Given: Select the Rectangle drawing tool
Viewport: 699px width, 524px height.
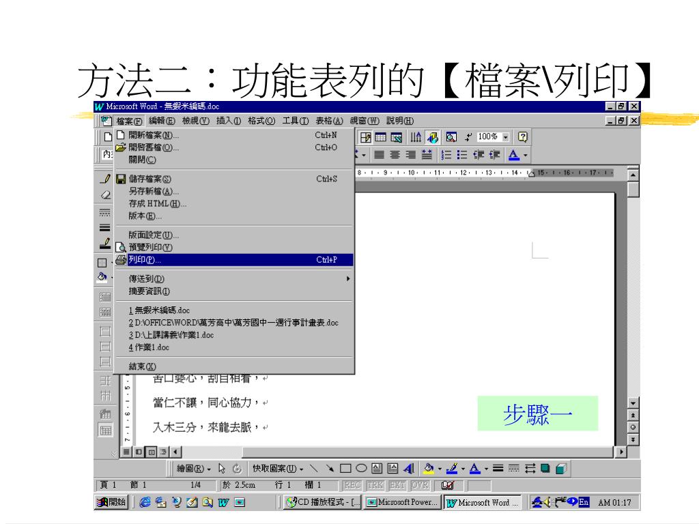Looking at the screenshot, I should (345, 469).
